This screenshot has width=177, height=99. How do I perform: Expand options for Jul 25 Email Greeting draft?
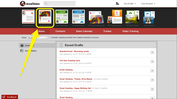[x=152, y=71]
